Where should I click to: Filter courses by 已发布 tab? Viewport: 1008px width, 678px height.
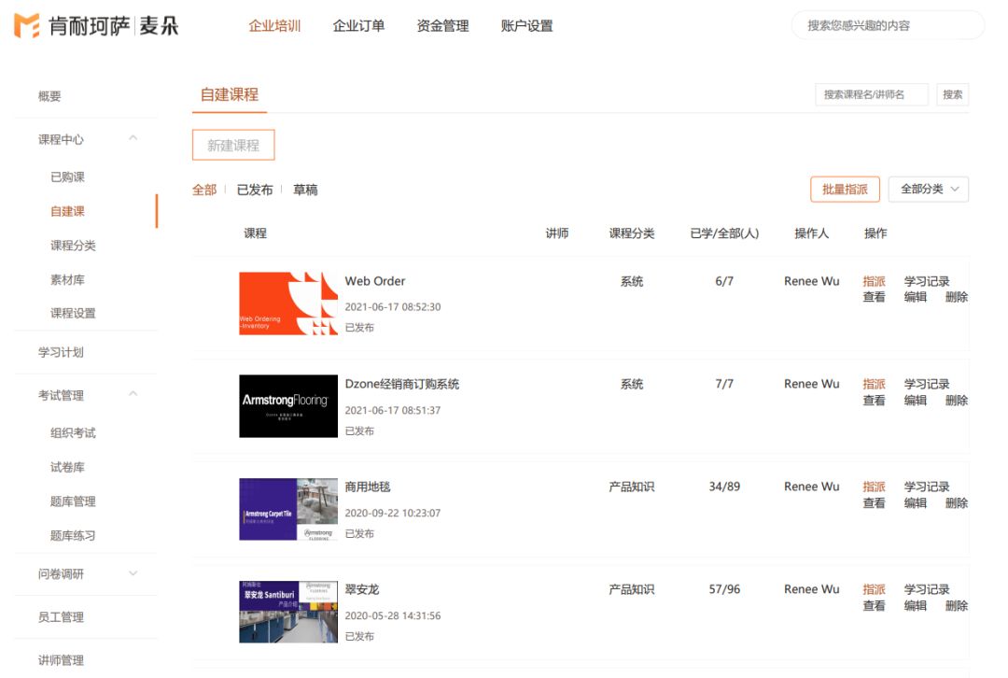[255, 190]
